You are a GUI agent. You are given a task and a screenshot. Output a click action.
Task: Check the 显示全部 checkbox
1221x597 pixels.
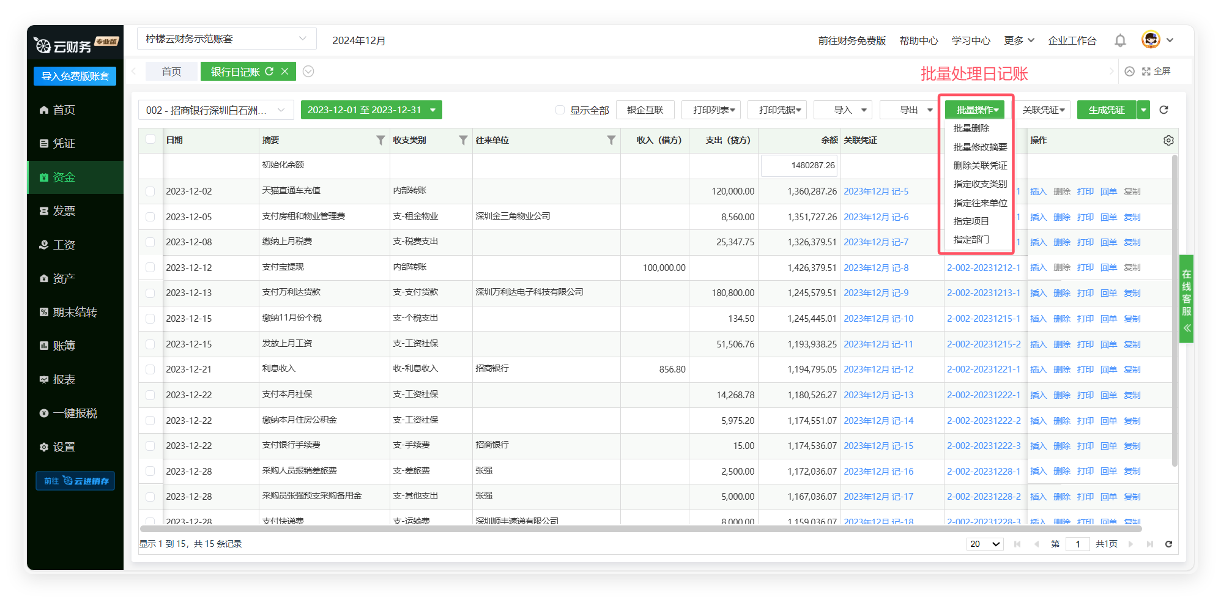pyautogui.click(x=560, y=110)
